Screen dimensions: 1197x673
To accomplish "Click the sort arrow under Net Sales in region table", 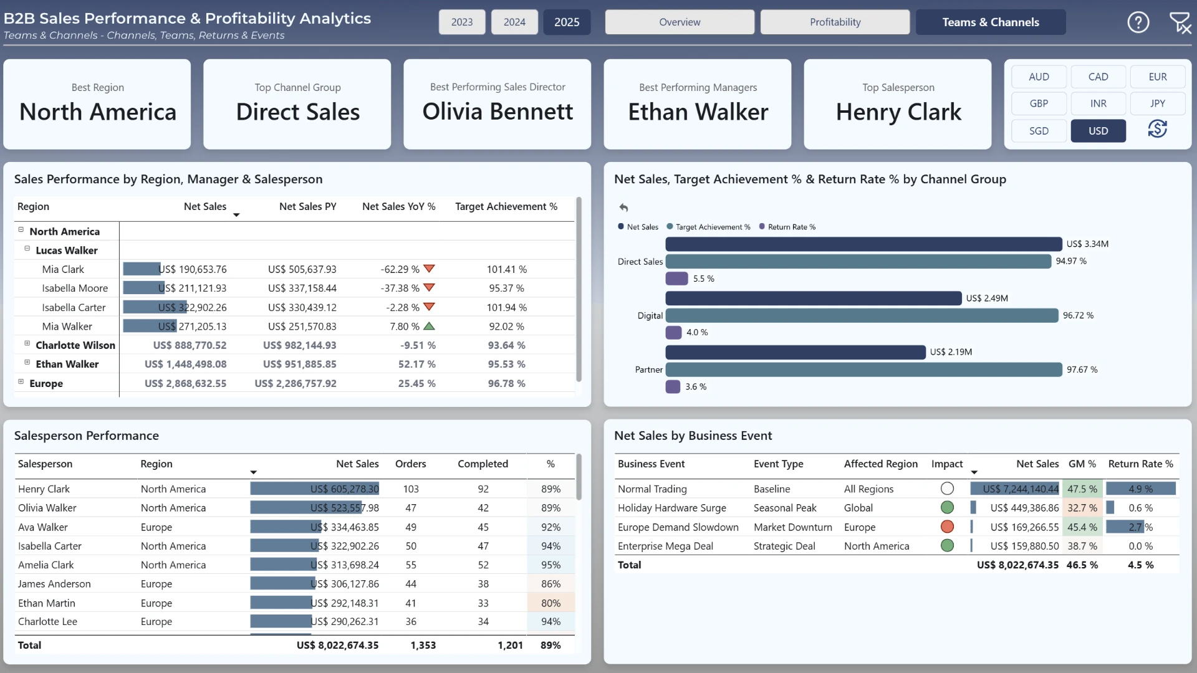I will pyautogui.click(x=236, y=215).
